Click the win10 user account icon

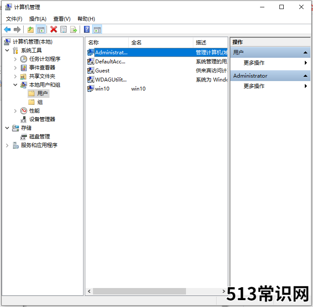coord(90,88)
